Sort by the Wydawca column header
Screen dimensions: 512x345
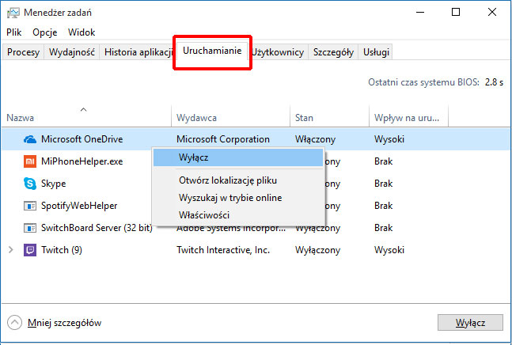(x=230, y=118)
